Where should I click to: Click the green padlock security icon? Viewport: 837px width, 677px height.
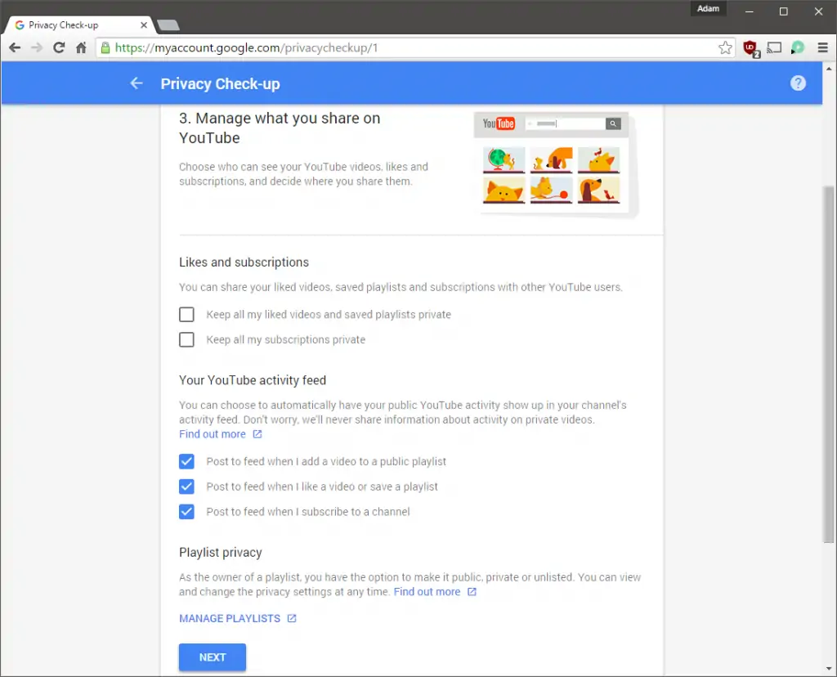click(105, 48)
